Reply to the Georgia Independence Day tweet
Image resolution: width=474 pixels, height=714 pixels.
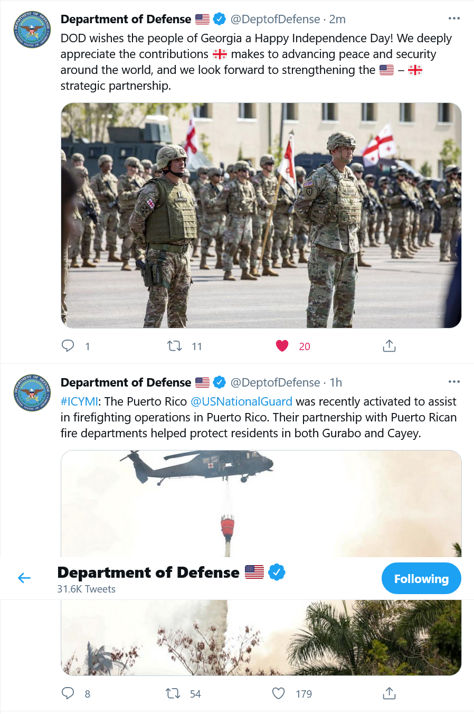click(x=68, y=346)
